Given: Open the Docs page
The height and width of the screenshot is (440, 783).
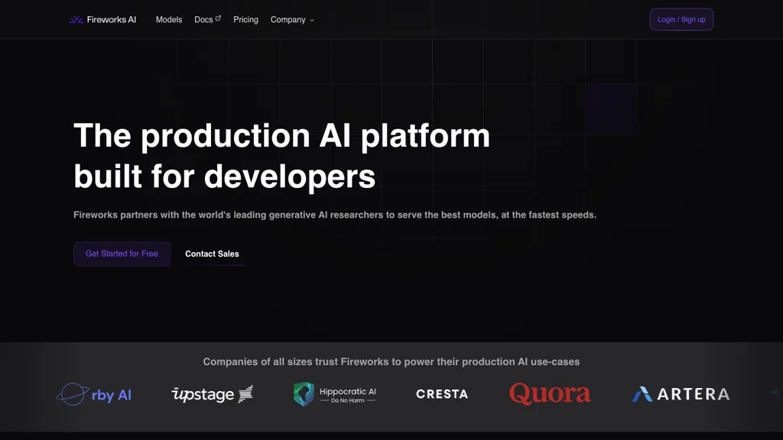Looking at the screenshot, I should pos(203,20).
